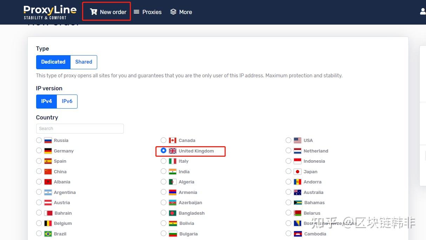Click the Belgium flag icon

[48, 223]
